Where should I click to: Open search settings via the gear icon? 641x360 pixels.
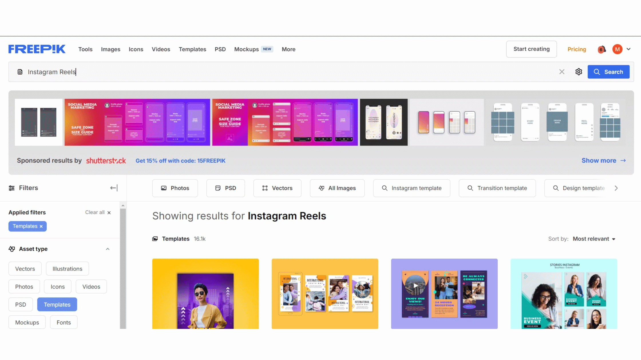pos(579,72)
